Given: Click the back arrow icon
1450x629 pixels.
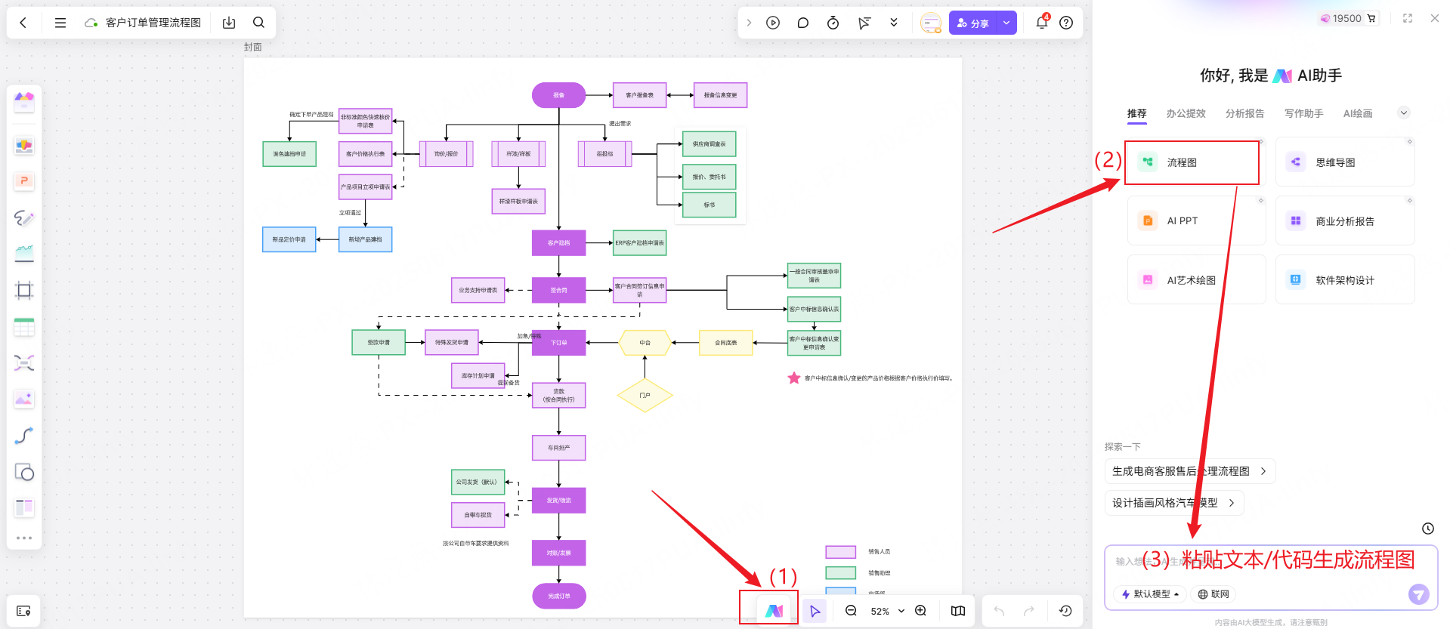Looking at the screenshot, I should 23,23.
